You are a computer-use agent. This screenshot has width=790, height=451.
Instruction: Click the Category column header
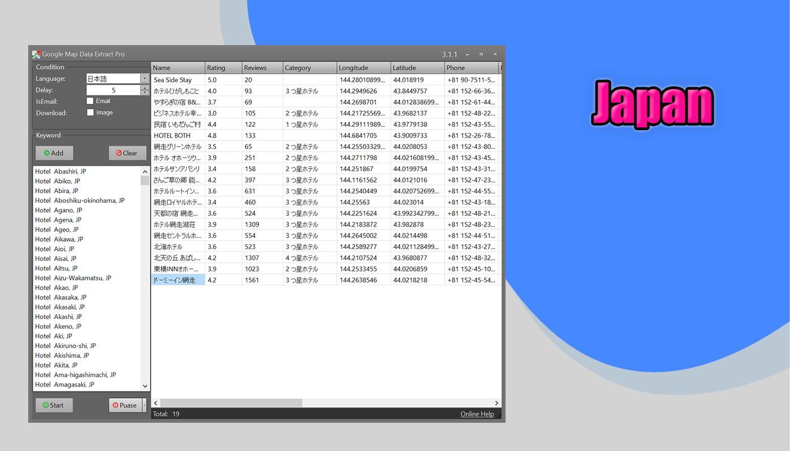click(309, 68)
